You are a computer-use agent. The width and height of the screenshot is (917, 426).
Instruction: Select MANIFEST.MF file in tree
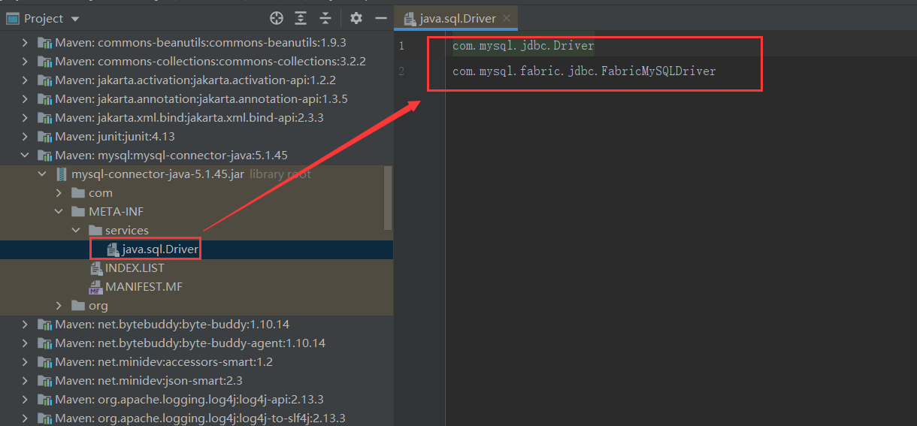(196, 286)
